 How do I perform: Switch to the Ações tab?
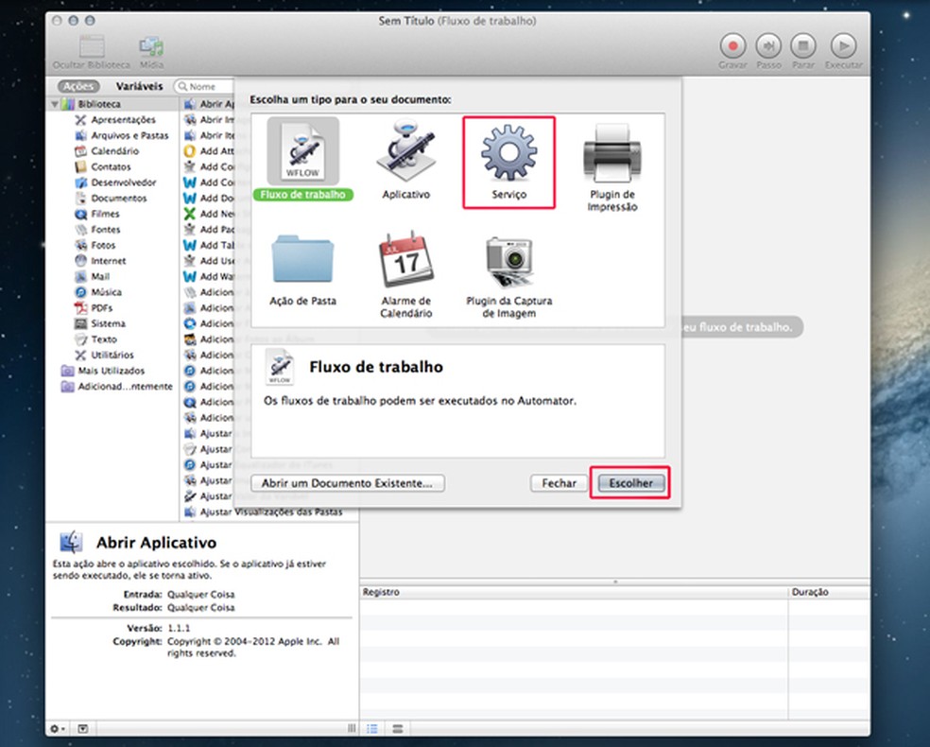[77, 85]
